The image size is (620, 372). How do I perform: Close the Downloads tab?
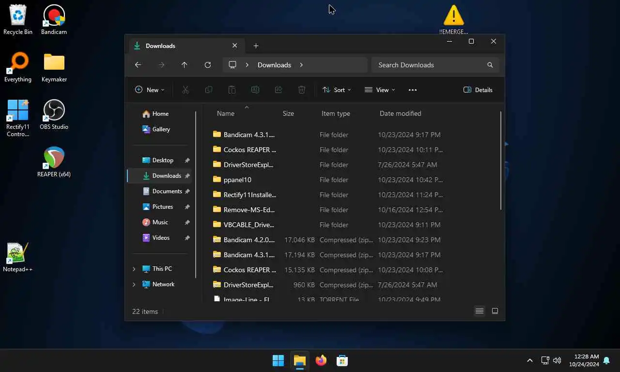click(x=235, y=46)
